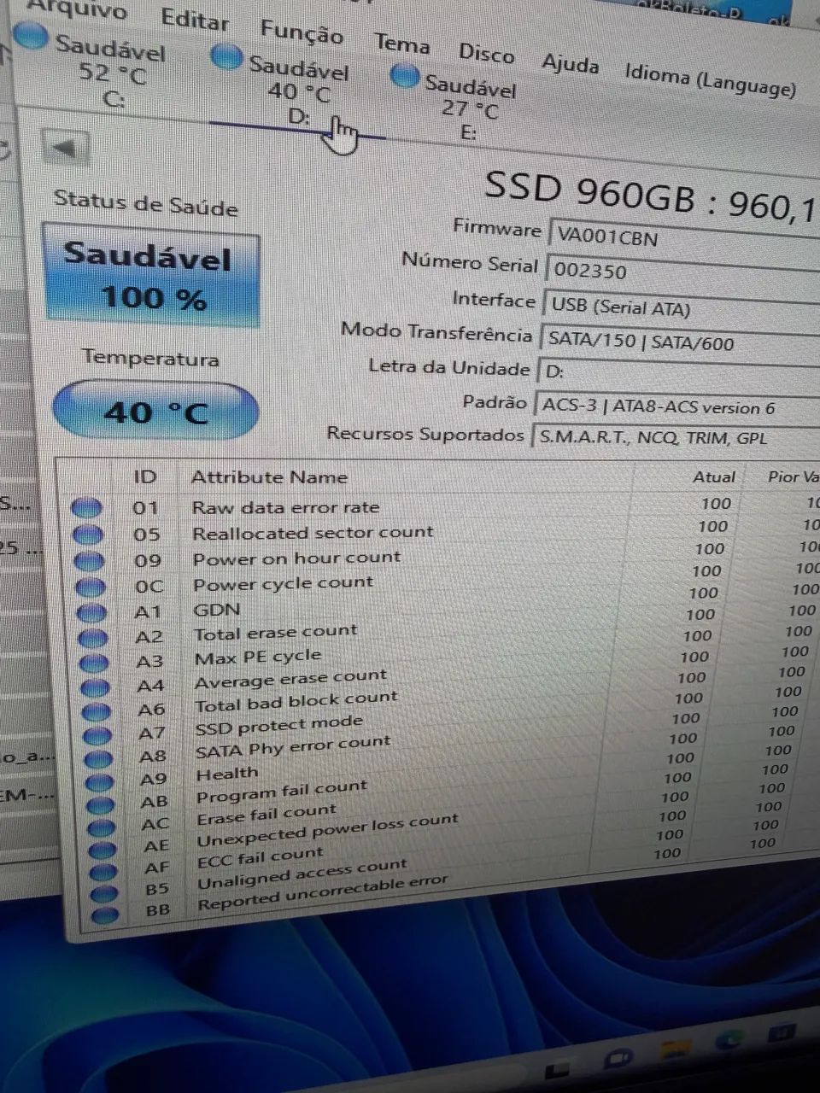Click status orb for Health attribute
The image size is (820, 1093).
[x=100, y=781]
